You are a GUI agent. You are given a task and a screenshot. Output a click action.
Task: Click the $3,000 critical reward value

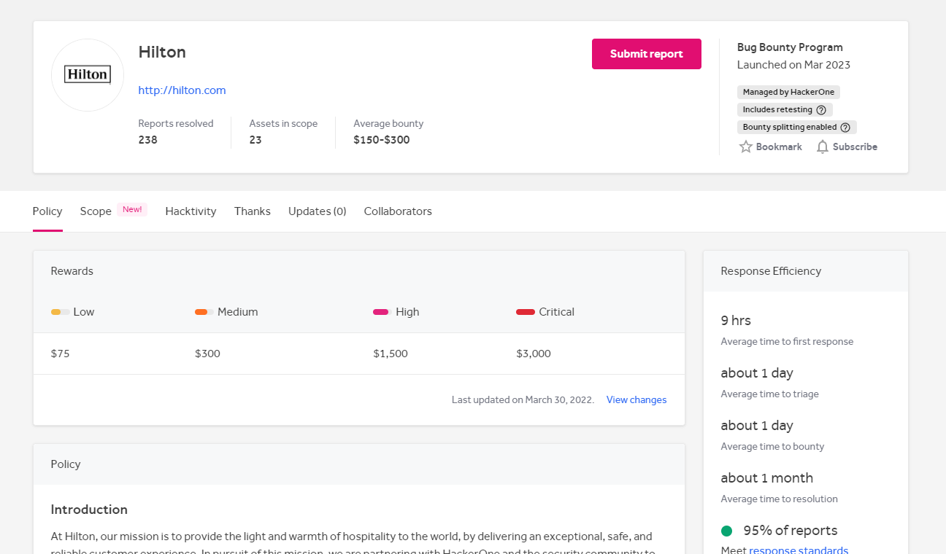pos(534,354)
